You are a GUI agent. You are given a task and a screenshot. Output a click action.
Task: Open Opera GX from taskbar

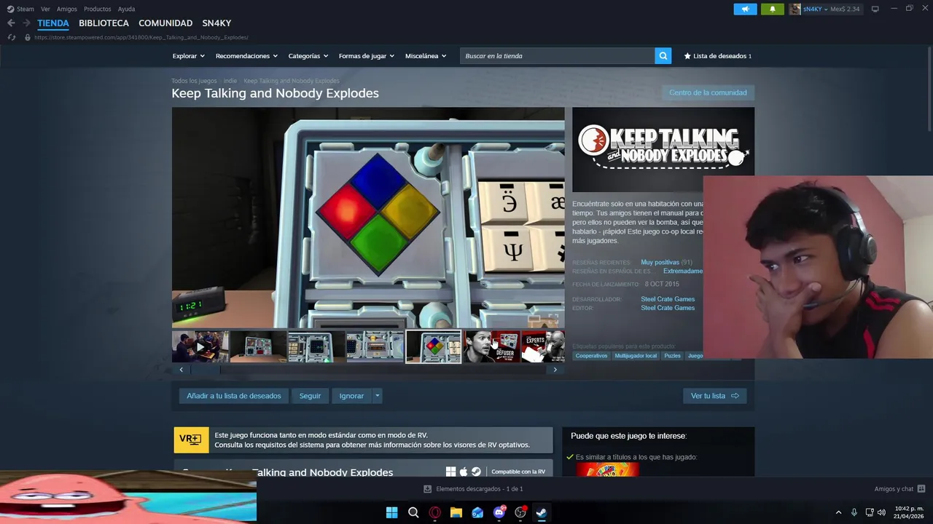coord(434,512)
